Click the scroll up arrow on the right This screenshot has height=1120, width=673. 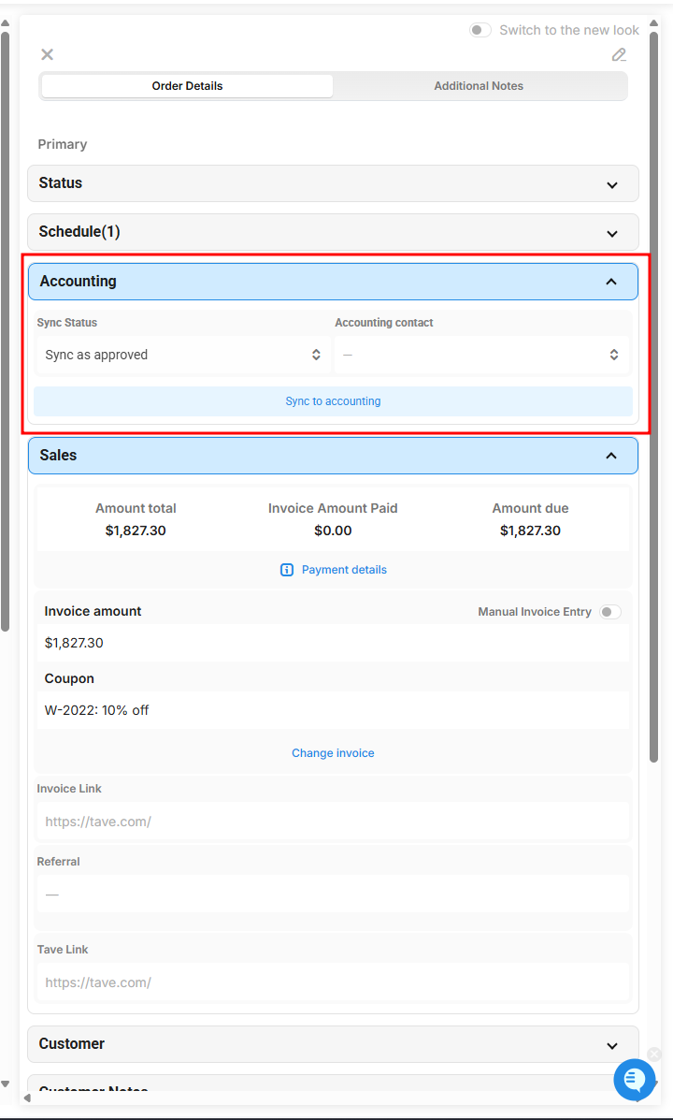point(653,22)
